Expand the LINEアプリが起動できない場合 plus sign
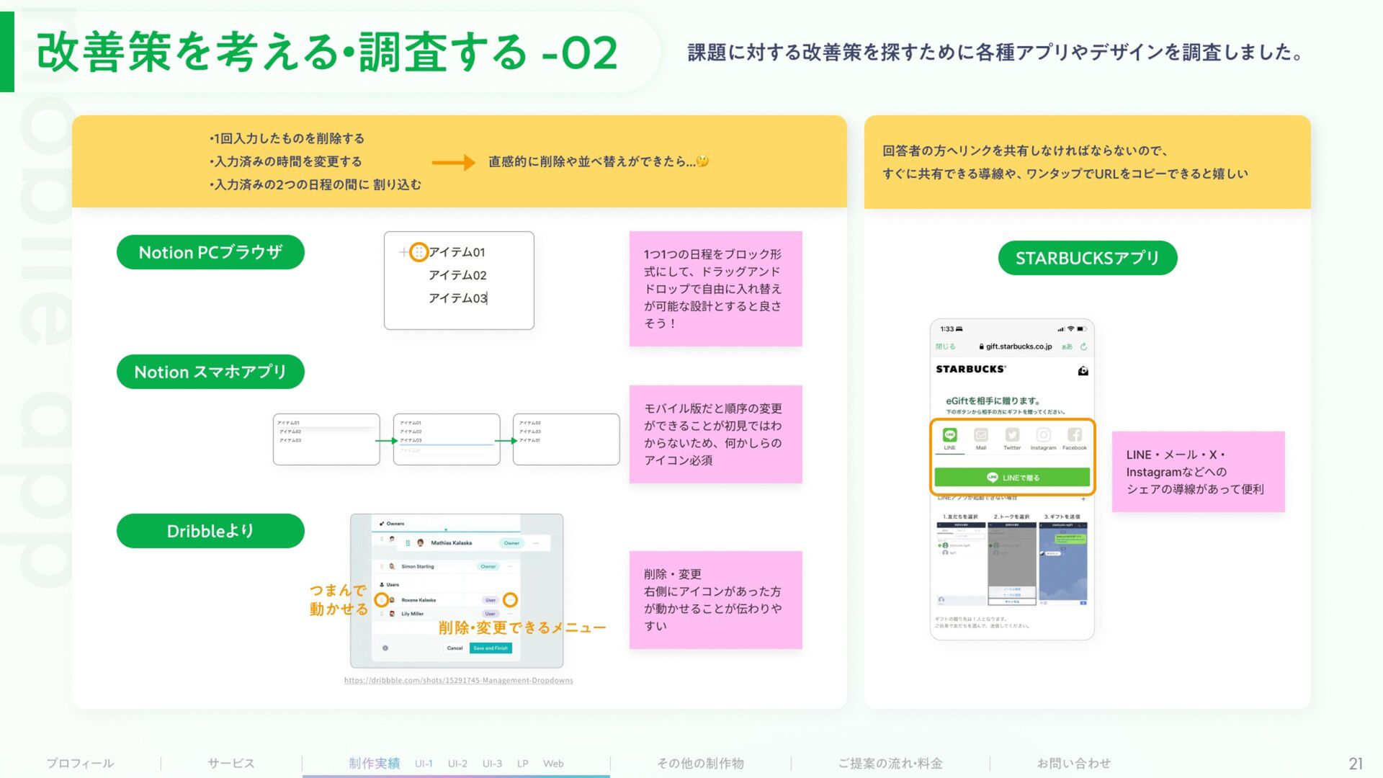The image size is (1383, 778). [x=1083, y=498]
